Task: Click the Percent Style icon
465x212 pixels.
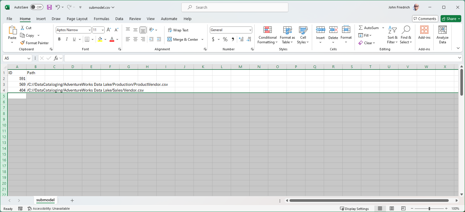Action: click(225, 39)
